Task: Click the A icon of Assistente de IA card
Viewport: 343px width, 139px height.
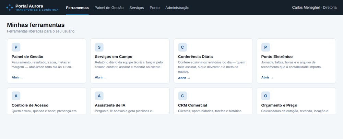Action: [99, 96]
